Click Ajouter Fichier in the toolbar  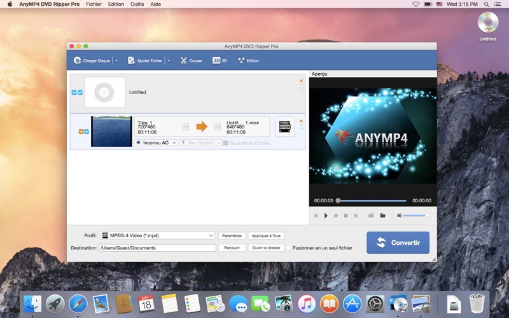[x=145, y=60]
